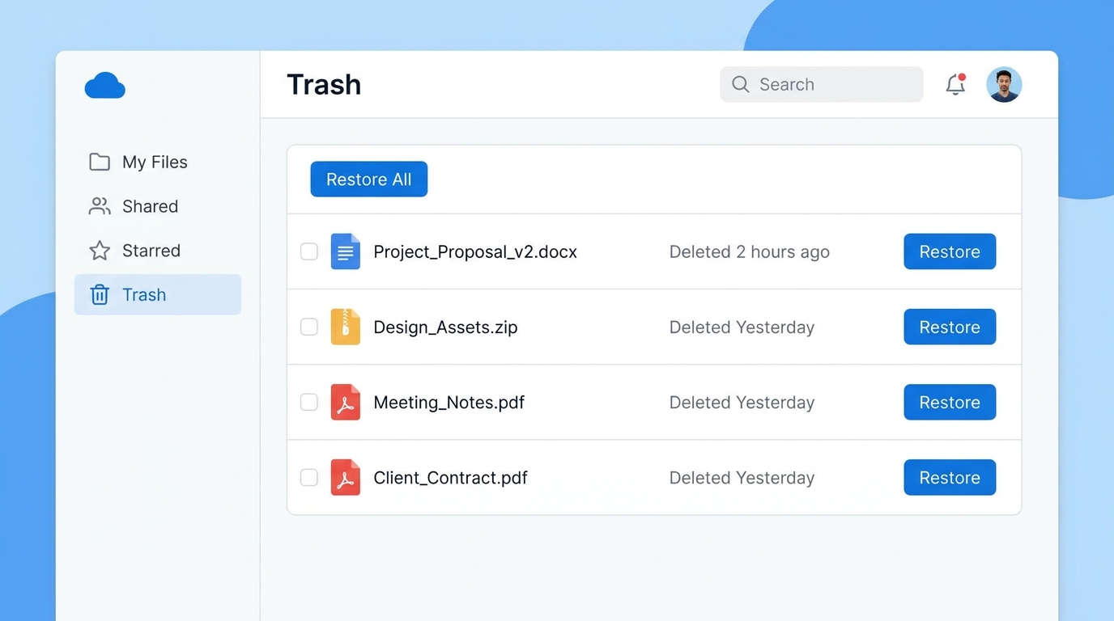Viewport: 1114px width, 621px height.
Task: Select the Project_Proposal_v2.docx checkbox
Action: click(309, 251)
